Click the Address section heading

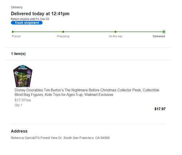[x=19, y=131]
